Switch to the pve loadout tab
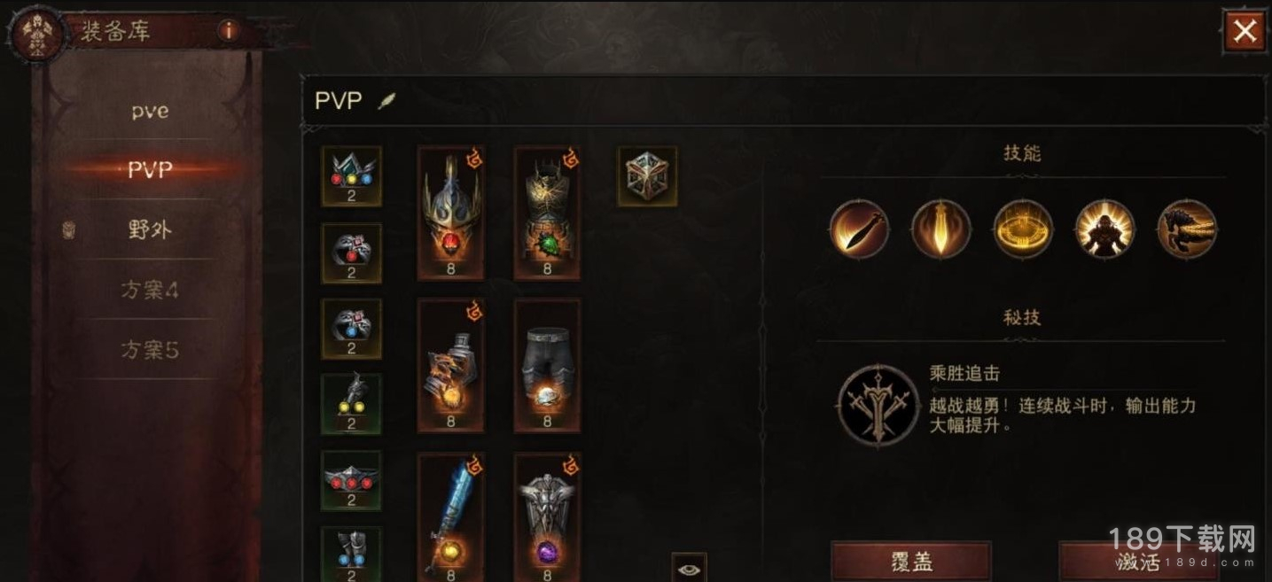 pyautogui.click(x=150, y=112)
